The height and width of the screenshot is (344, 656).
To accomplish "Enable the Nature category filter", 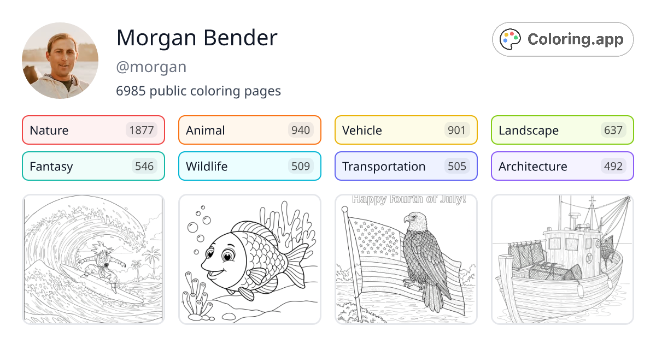I will [93, 130].
